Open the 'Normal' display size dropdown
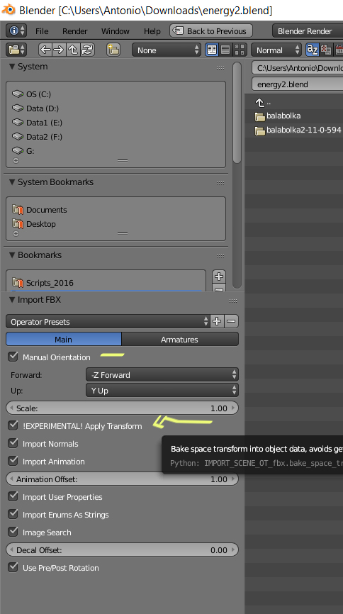The width and height of the screenshot is (343, 614). click(x=276, y=50)
